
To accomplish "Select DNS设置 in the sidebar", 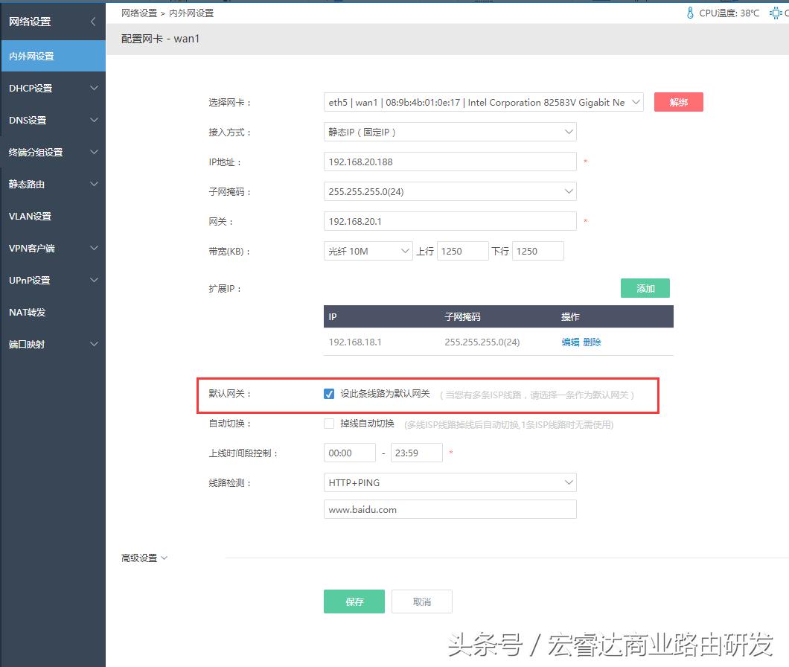I will (x=53, y=120).
